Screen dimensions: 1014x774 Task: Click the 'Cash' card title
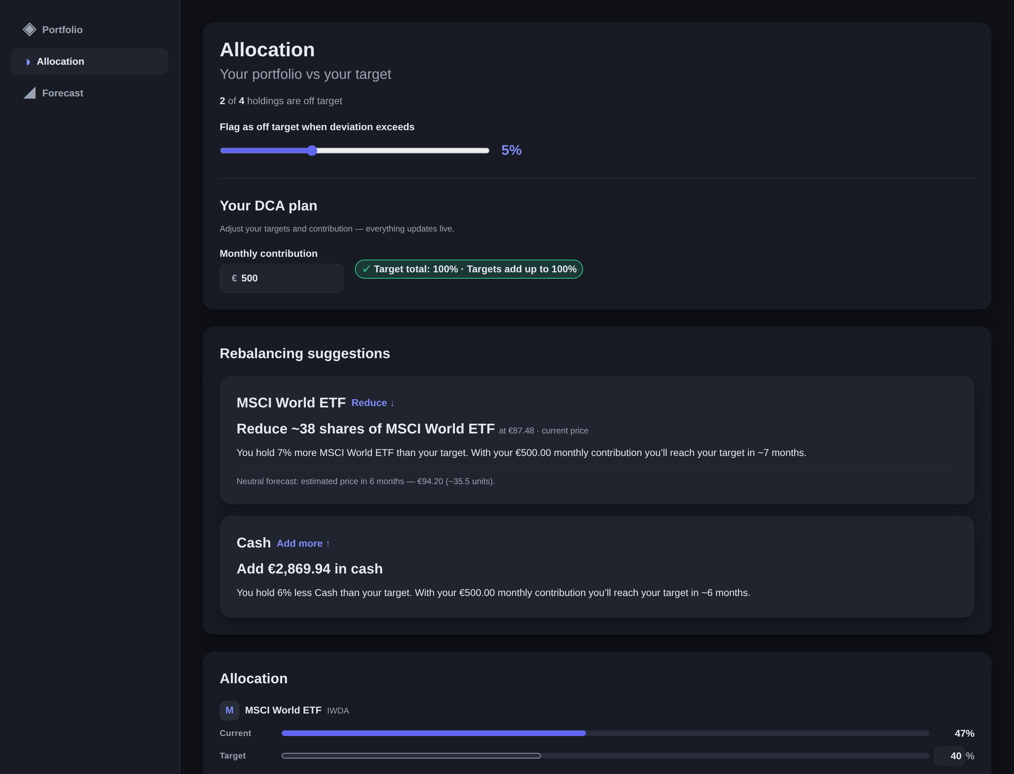254,543
